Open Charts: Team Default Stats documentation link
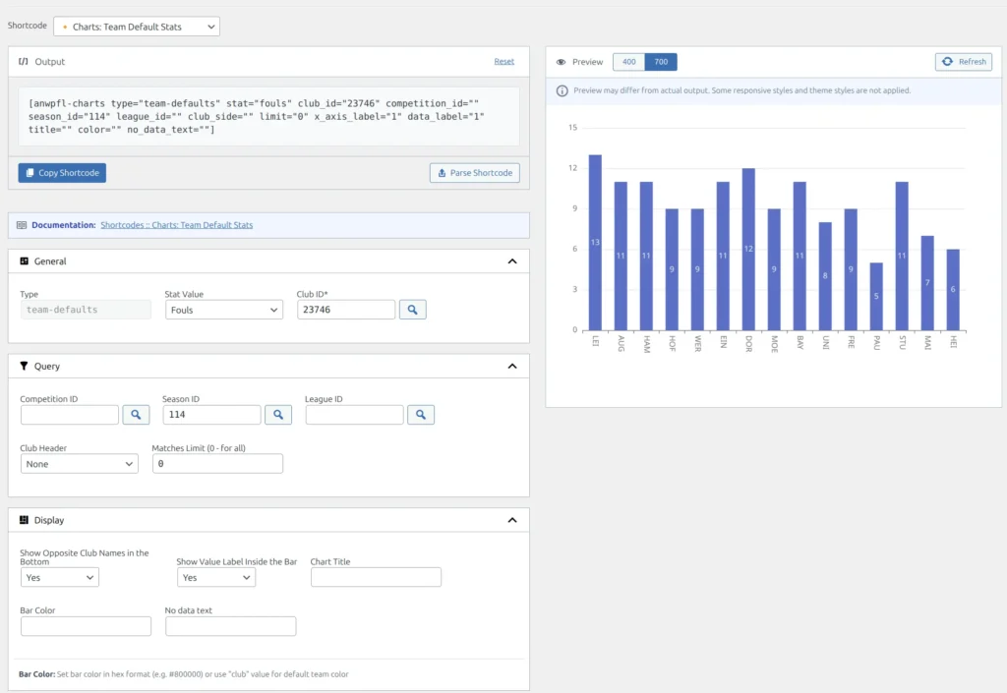This screenshot has height=693, width=1007. click(177, 225)
